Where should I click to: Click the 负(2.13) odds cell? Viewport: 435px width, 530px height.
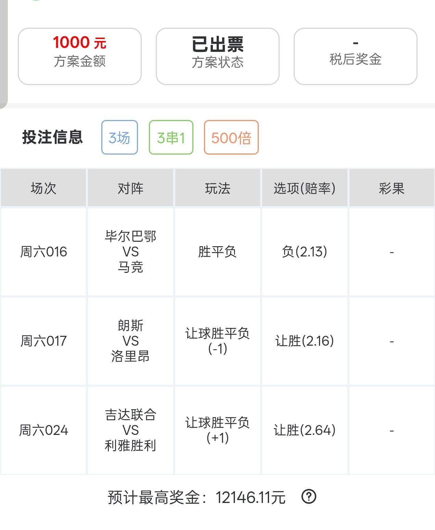tap(305, 252)
